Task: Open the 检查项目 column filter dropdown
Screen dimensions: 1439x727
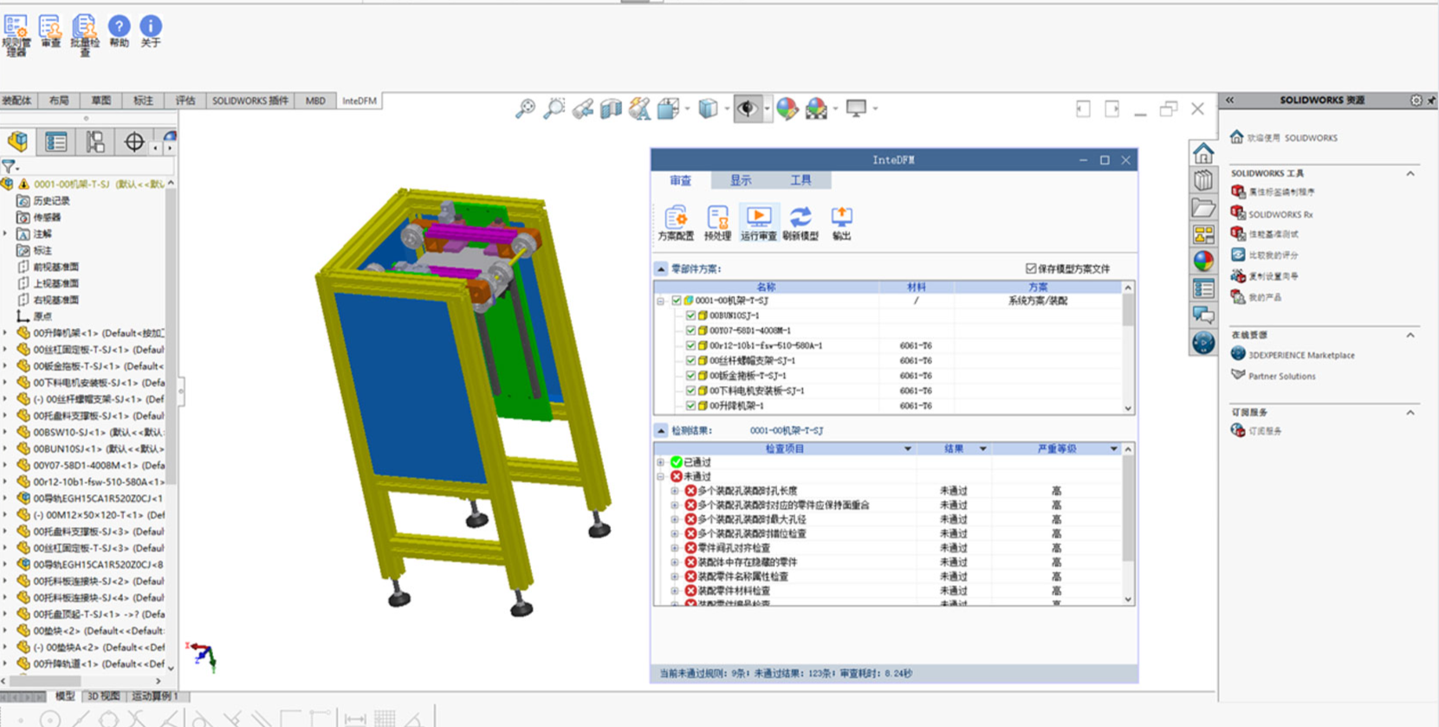Action: click(x=908, y=448)
